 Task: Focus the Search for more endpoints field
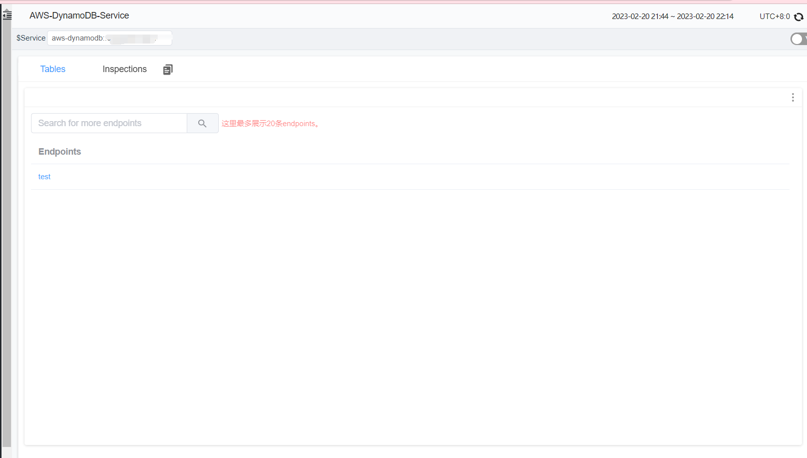[x=109, y=123]
